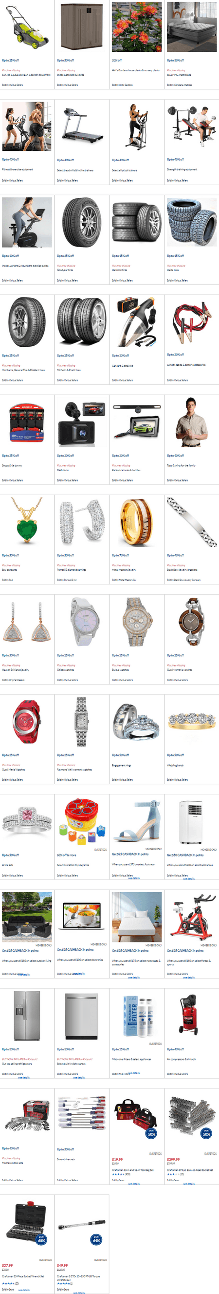Image resolution: width=219 pixels, height=1294 pixels.
Task: Click the treadmill product image
Action: [x=82, y=126]
